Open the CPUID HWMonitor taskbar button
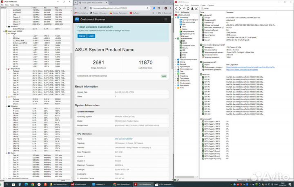294x187 pixels. 143,185
